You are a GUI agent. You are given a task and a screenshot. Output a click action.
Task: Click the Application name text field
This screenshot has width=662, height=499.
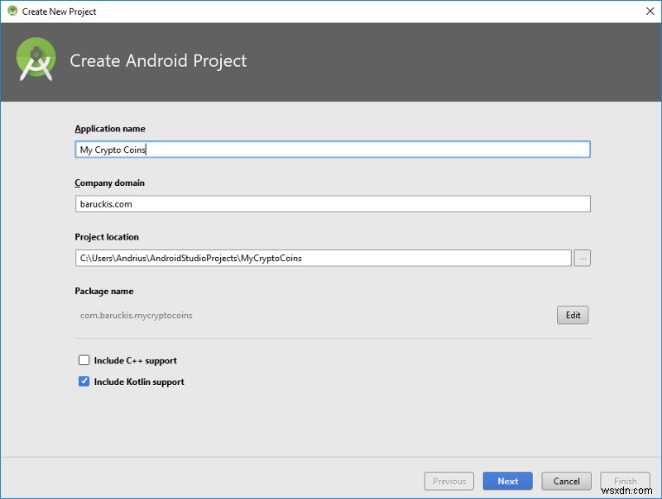tap(332, 150)
